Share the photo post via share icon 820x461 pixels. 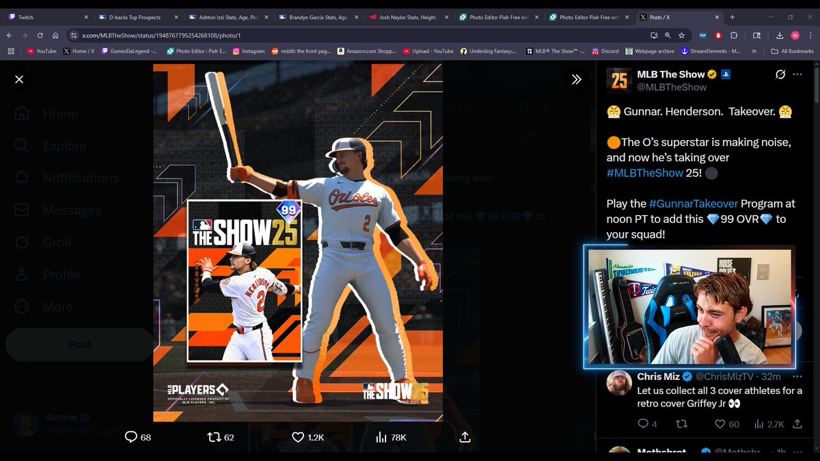pyautogui.click(x=465, y=437)
